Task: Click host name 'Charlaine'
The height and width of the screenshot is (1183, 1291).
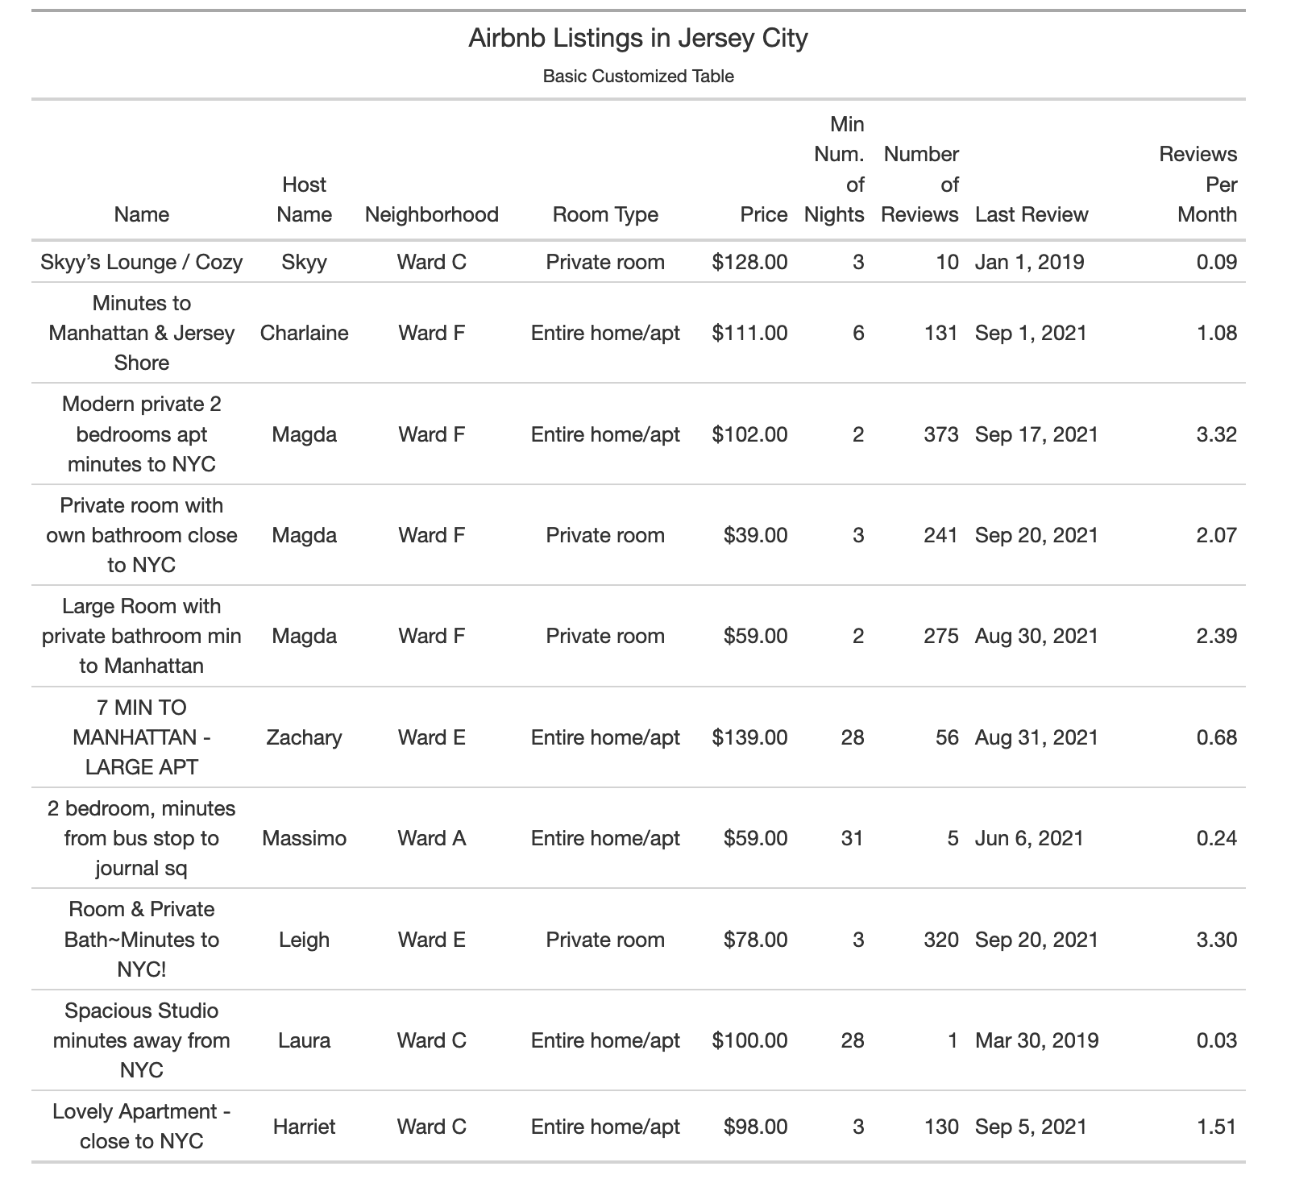Action: [x=304, y=333]
